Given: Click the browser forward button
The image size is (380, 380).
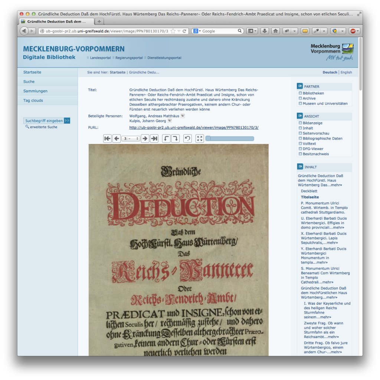Looking at the screenshot, I should pyautogui.click(x=32, y=31).
